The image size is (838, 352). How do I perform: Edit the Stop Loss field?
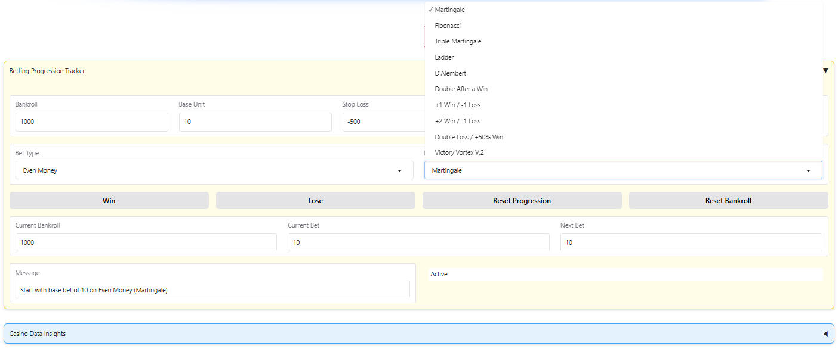coord(381,122)
